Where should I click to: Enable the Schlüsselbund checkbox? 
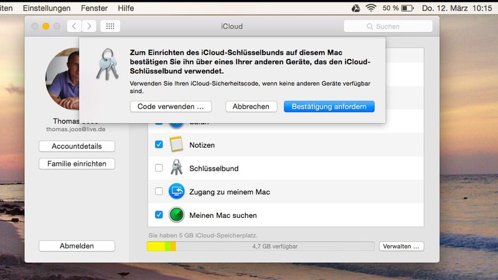click(159, 168)
